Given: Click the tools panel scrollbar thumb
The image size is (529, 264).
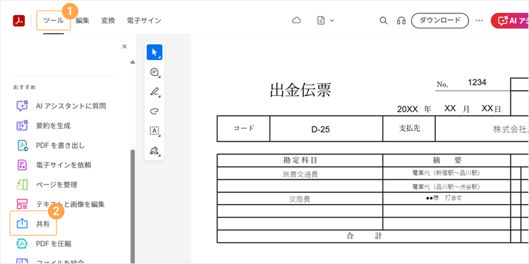Looking at the screenshot, I should pos(133,206).
